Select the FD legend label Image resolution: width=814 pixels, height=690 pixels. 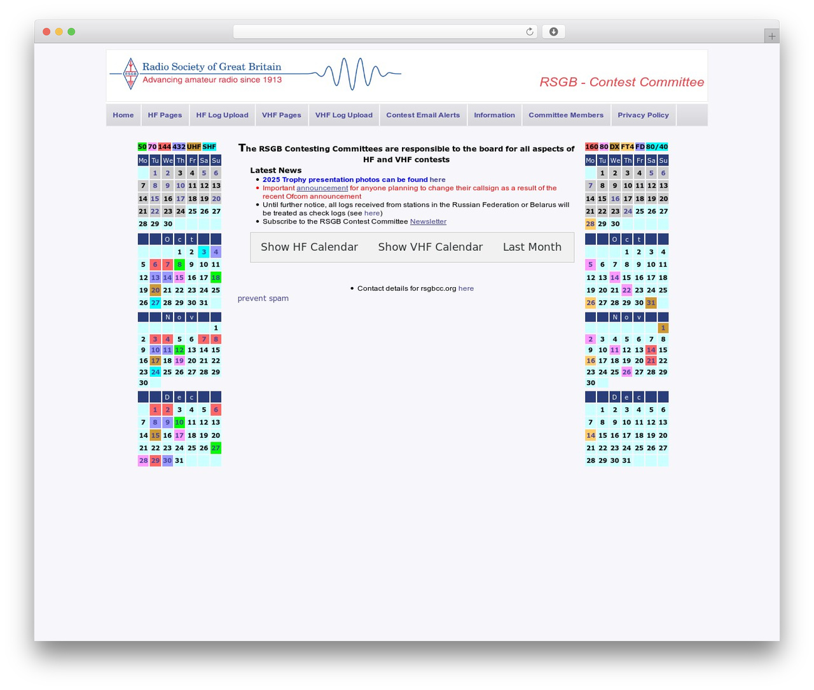tap(640, 147)
